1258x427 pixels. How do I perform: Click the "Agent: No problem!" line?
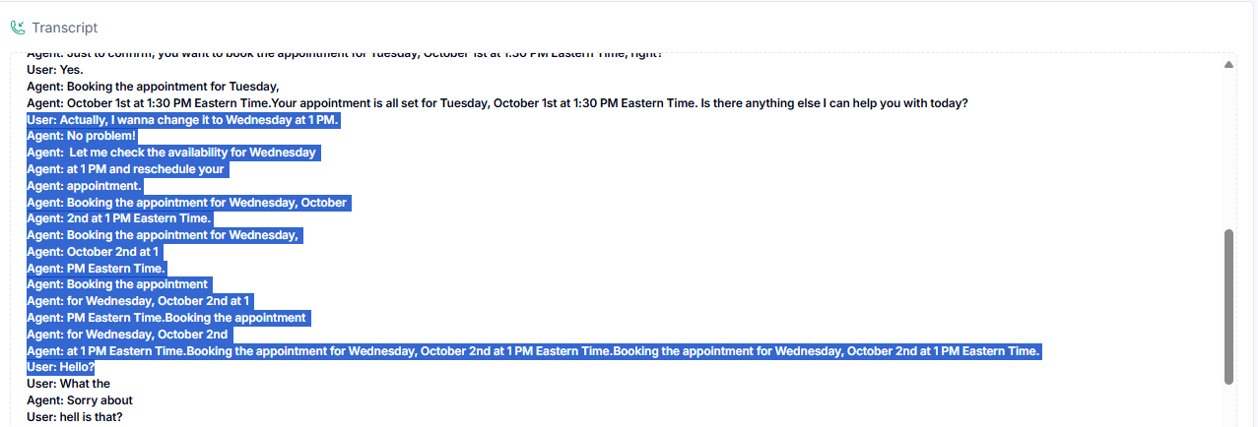(81, 136)
